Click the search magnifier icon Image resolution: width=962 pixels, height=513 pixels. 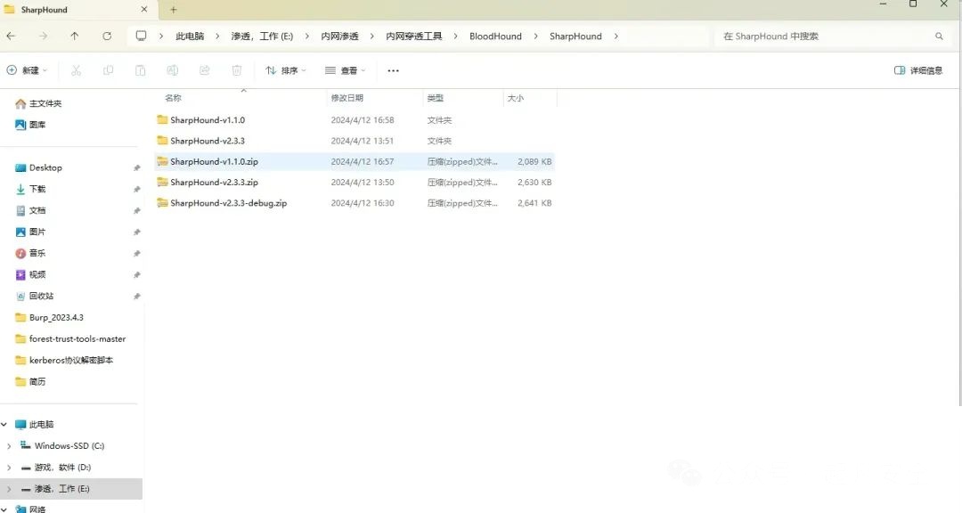click(939, 37)
